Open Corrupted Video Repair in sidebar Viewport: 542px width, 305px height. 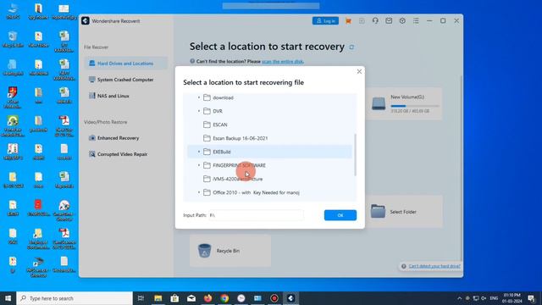click(126, 154)
